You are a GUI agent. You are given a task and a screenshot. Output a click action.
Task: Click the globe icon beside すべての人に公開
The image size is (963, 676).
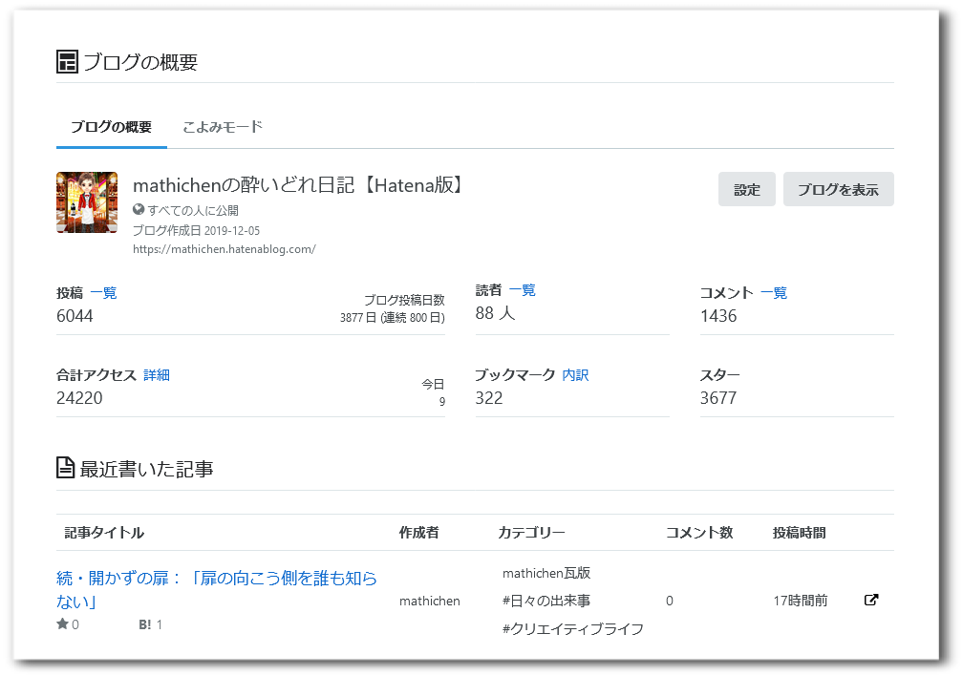tap(139, 210)
